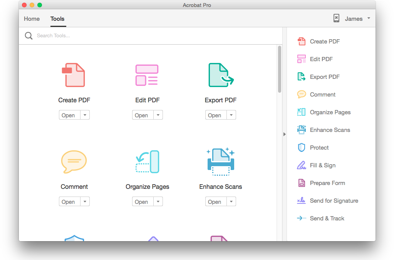Select the Create PDF tool icon
This screenshot has width=394, height=260.
click(x=74, y=75)
